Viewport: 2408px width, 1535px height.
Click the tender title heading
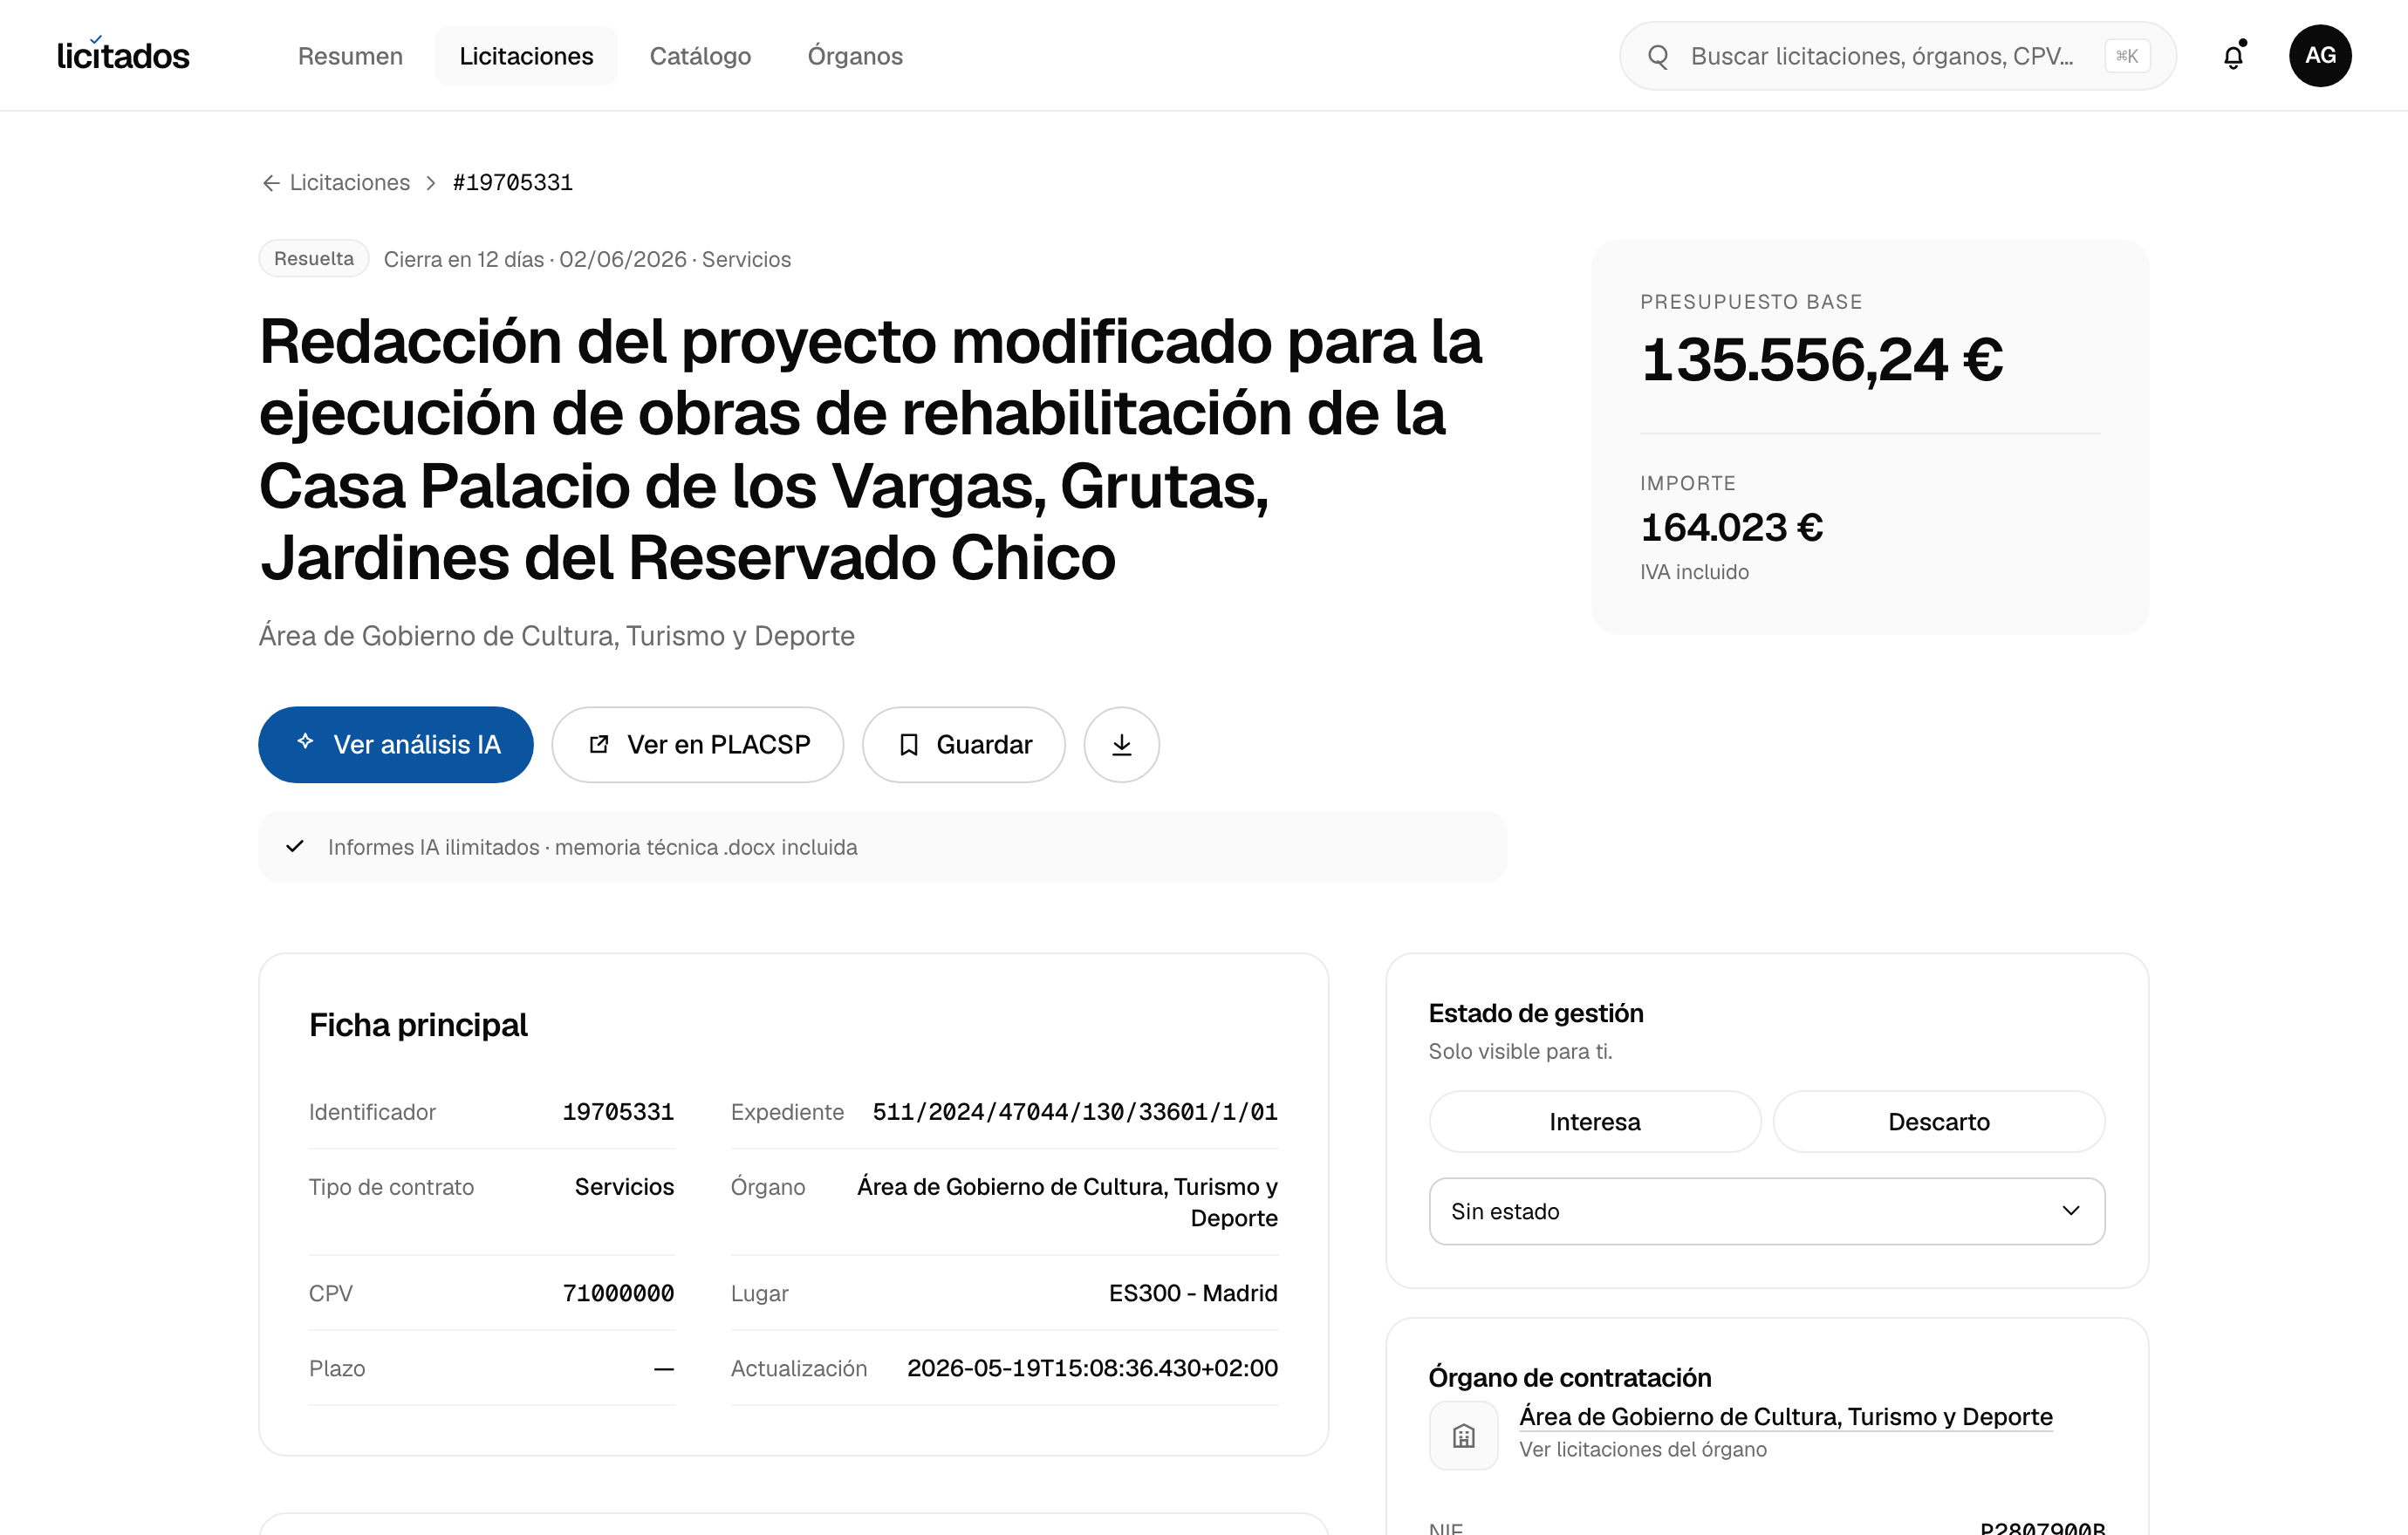(x=870, y=448)
